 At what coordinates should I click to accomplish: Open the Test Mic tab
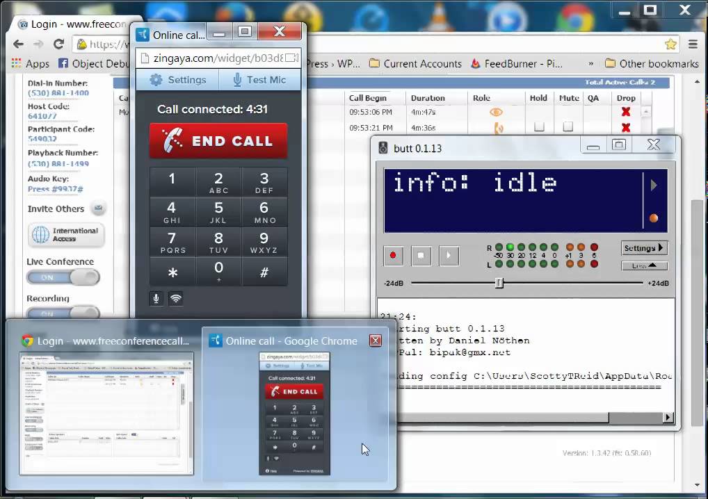[260, 80]
